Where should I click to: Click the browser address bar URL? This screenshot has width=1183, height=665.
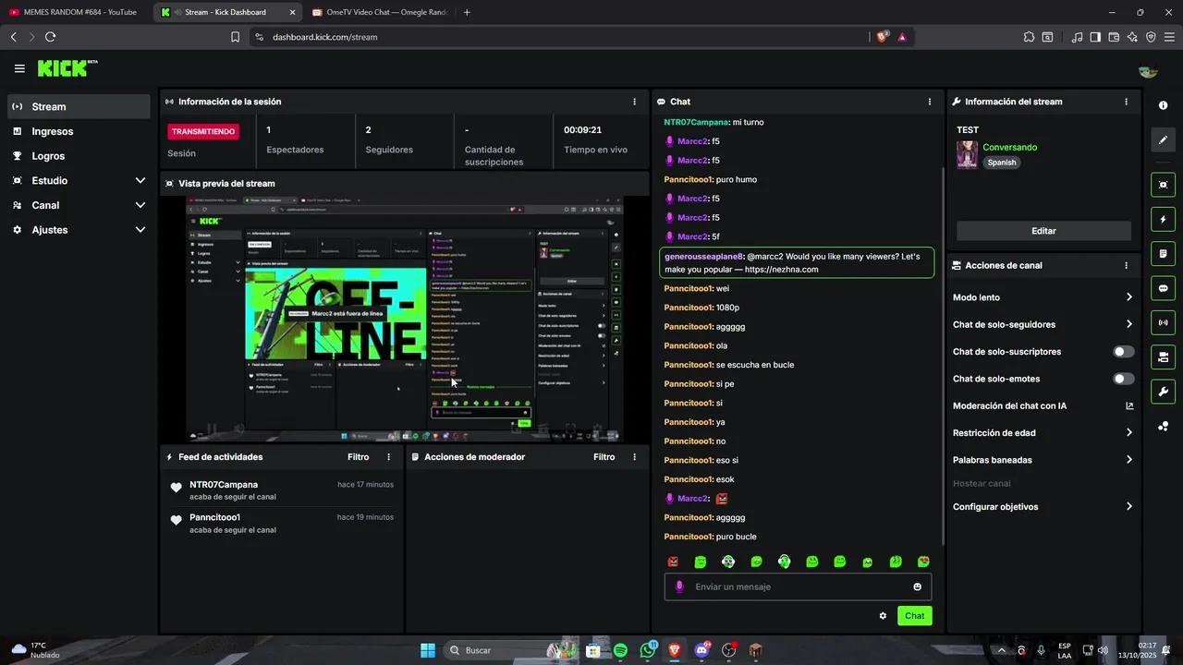pos(325,37)
